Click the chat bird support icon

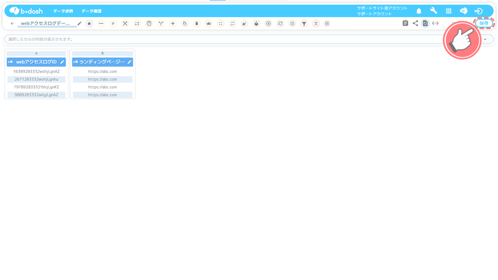(x=464, y=11)
